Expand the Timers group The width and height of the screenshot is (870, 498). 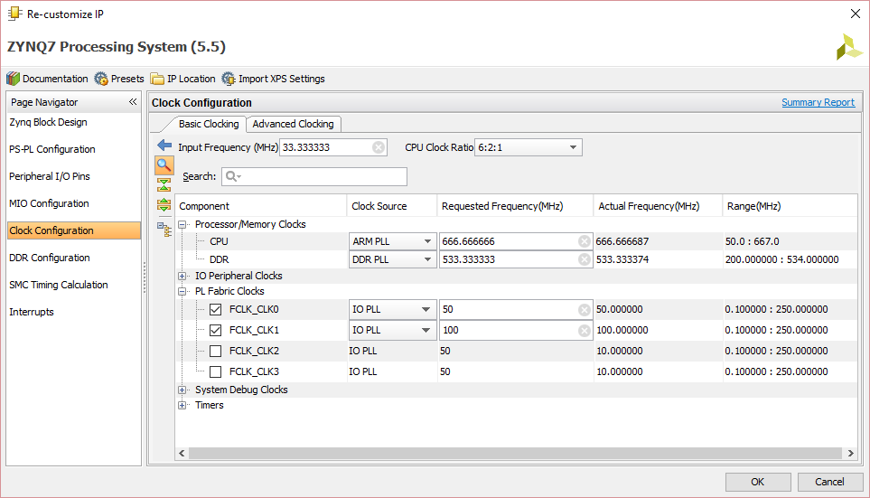click(x=182, y=405)
